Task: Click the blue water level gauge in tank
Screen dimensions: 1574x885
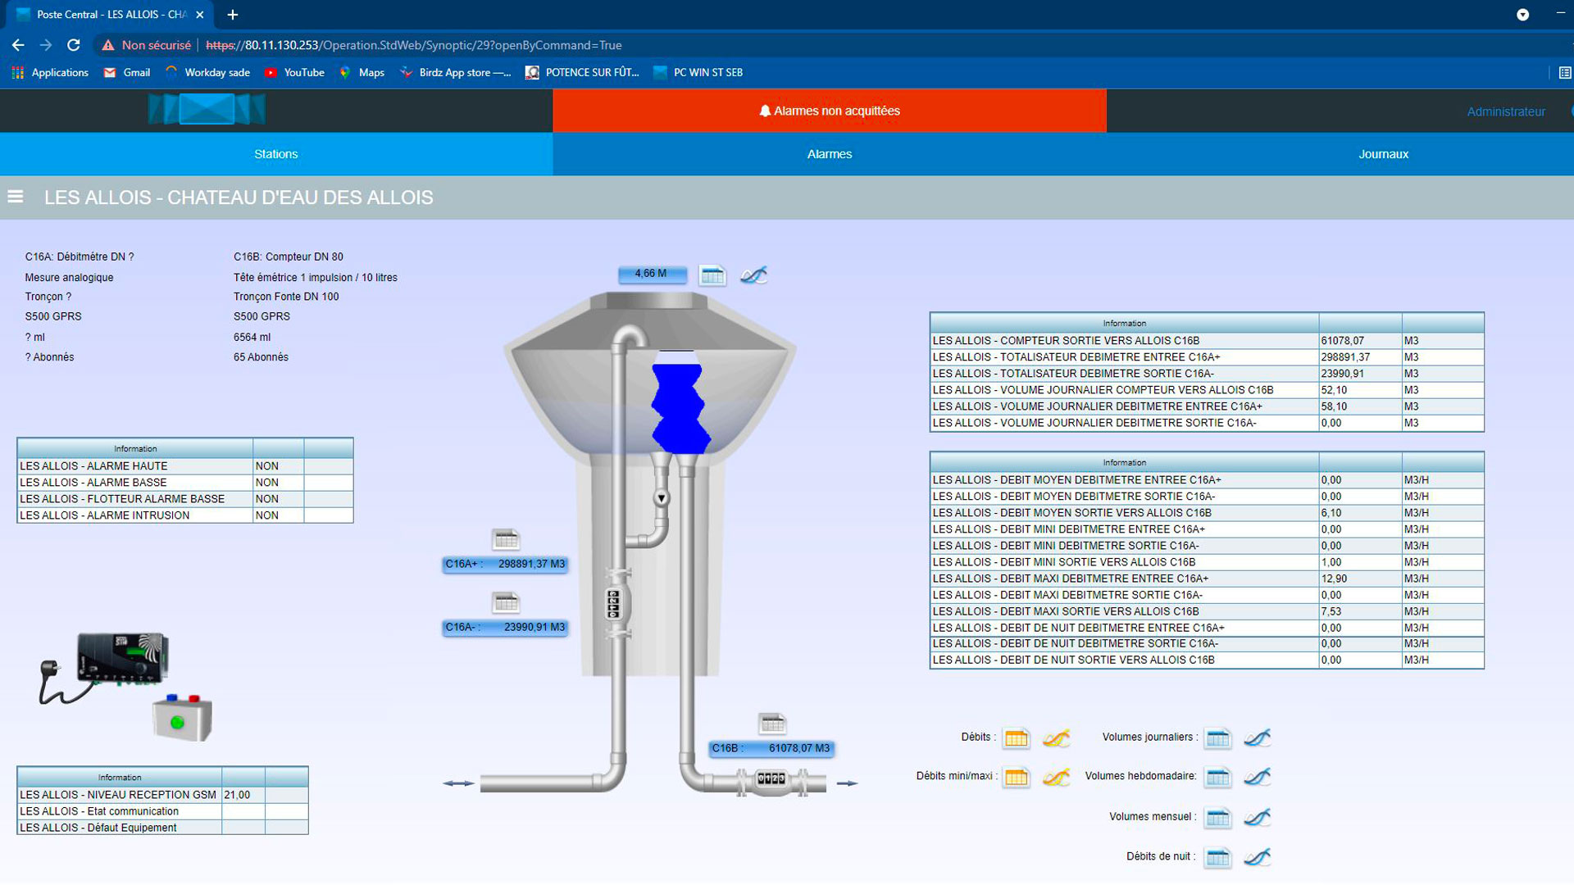Action: click(680, 406)
